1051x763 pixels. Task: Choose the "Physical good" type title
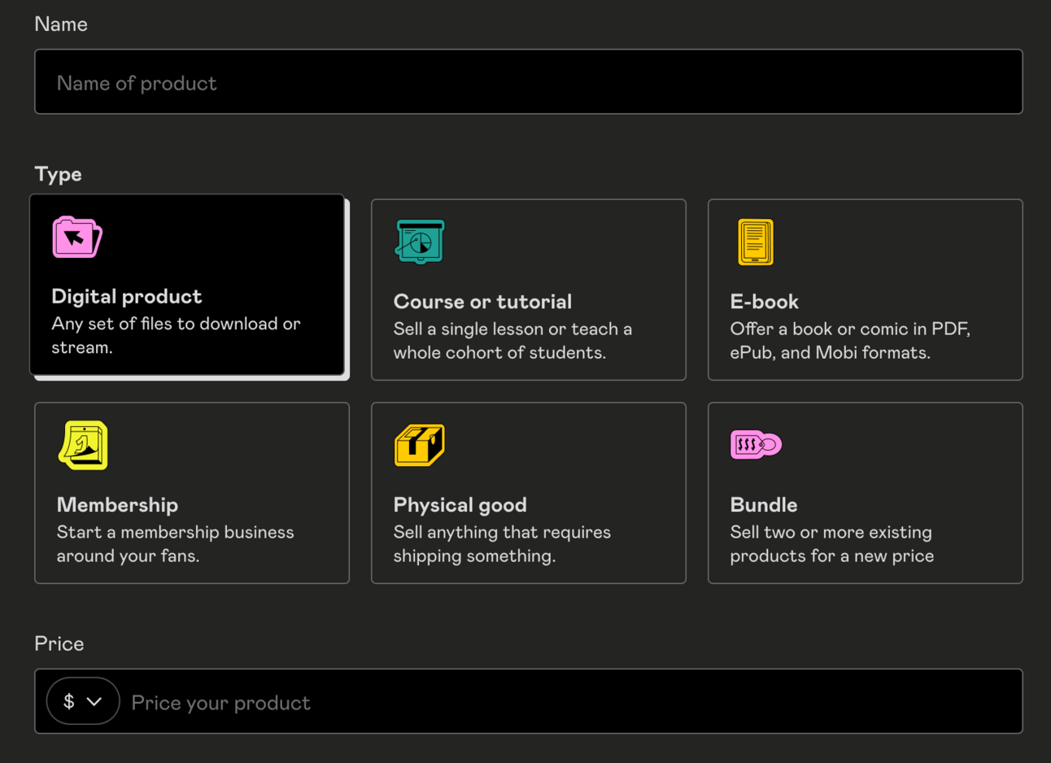460,505
